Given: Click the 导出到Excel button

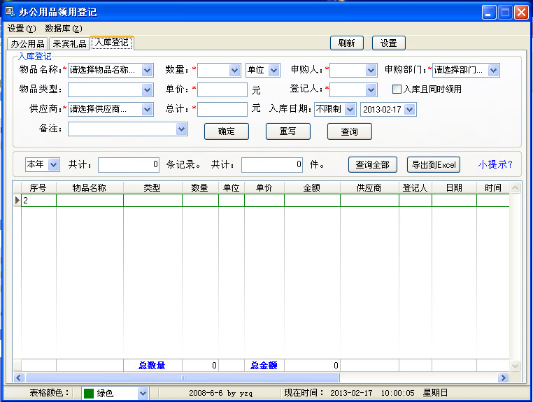Looking at the screenshot, I should click(434, 165).
